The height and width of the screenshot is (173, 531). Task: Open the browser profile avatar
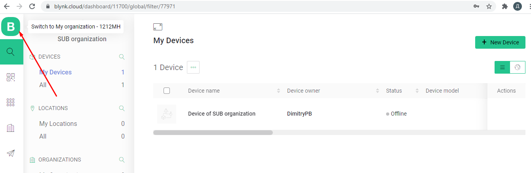(517, 6)
